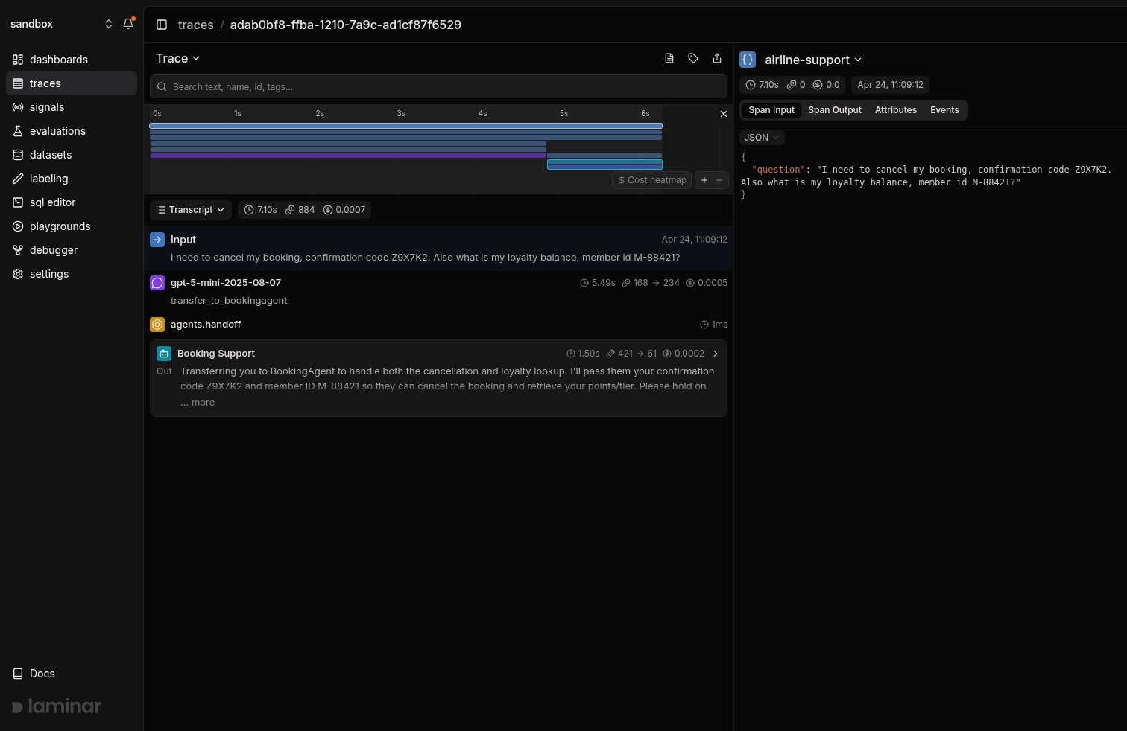Screen dimensions: 1127x731
Task: Open signals in sidebar
Action: point(72,107)
